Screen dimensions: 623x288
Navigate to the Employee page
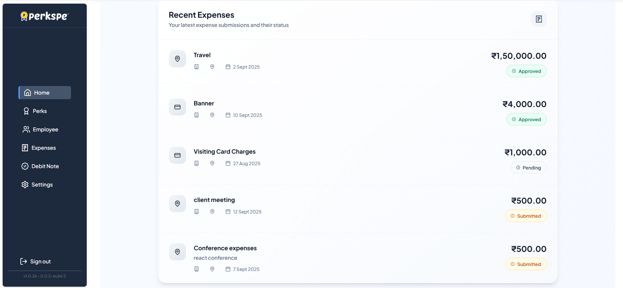pos(45,129)
